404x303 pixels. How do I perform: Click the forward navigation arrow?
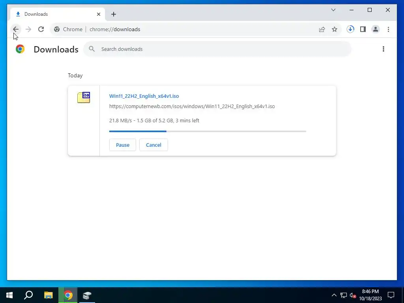(x=28, y=29)
